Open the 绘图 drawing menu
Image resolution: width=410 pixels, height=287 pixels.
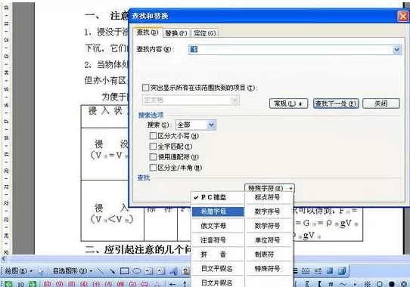click(x=19, y=271)
